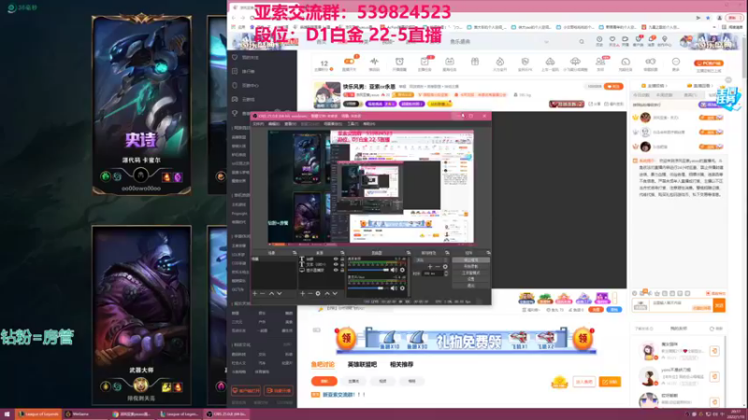Open the streamer tasks checklist icon

click(424, 63)
